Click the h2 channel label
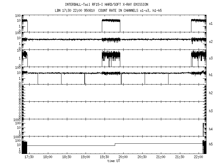The height and width of the screenshot is (166, 217). (211, 93)
